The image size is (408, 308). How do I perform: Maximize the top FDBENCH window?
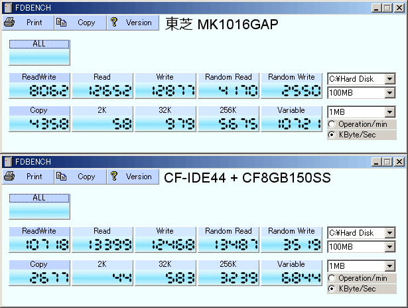click(387, 8)
